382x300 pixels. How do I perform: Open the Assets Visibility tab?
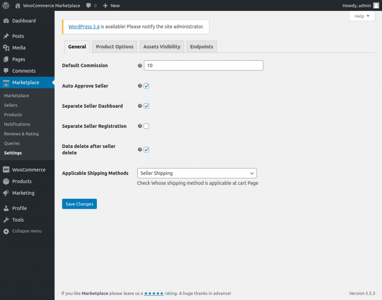pos(162,47)
